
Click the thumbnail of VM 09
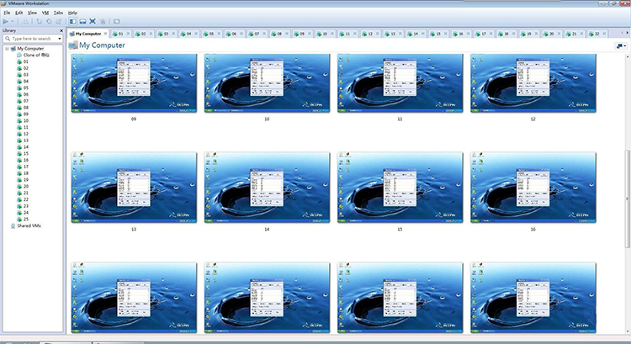tap(134, 83)
